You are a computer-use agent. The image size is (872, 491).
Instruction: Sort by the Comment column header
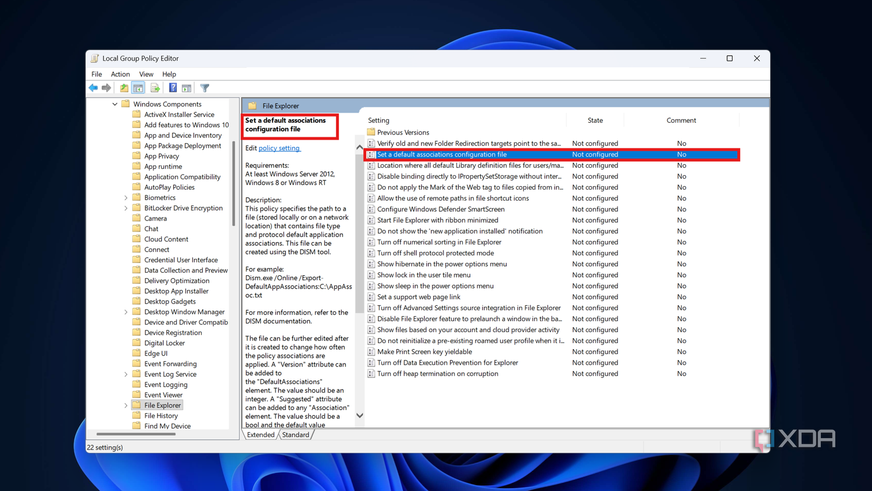coord(681,120)
